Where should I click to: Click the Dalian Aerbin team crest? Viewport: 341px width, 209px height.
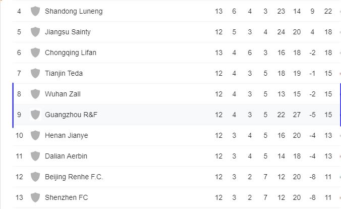(x=35, y=156)
